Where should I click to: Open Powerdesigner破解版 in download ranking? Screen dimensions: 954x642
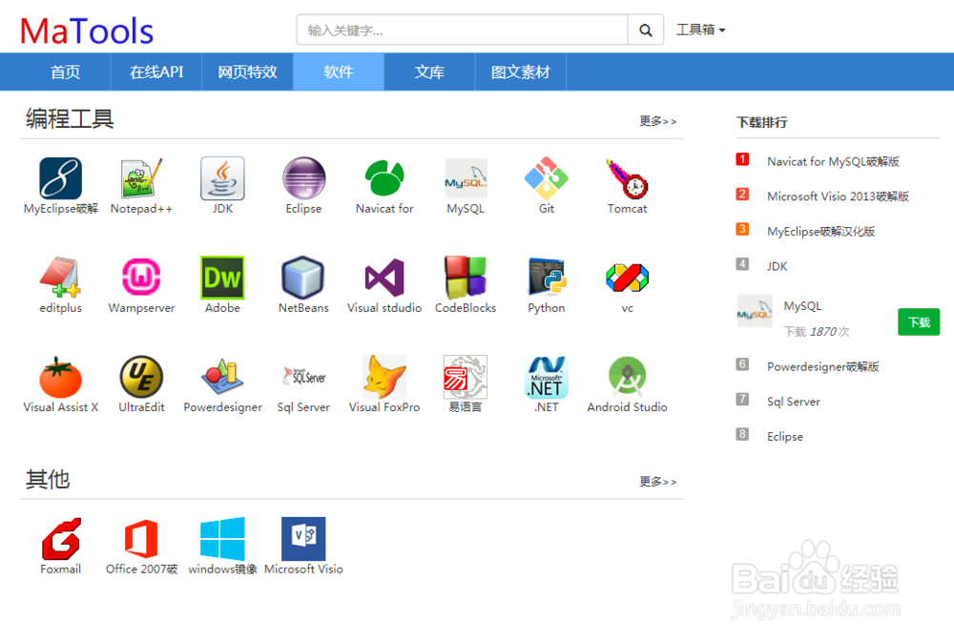pos(822,367)
